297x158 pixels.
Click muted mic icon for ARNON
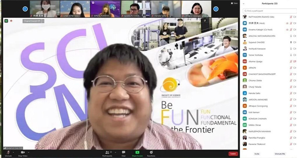click(x=291, y=68)
